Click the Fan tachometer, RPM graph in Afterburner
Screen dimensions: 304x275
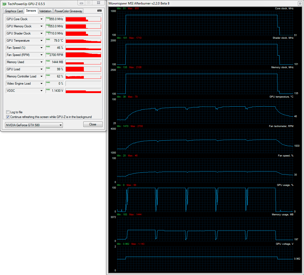click(205, 141)
